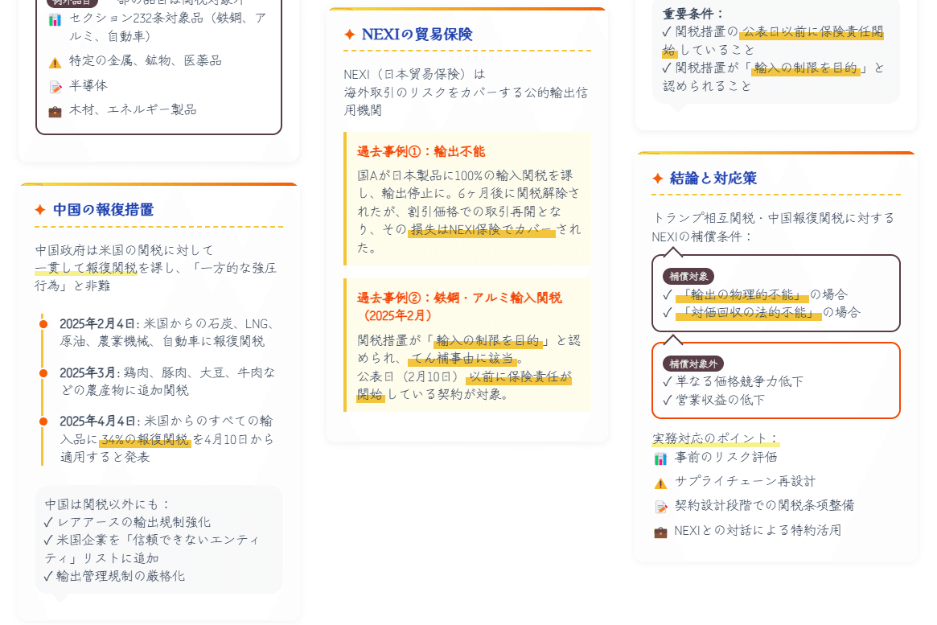Click the 半導体 list item text
Viewport: 937px width, 625px height.
(88, 85)
